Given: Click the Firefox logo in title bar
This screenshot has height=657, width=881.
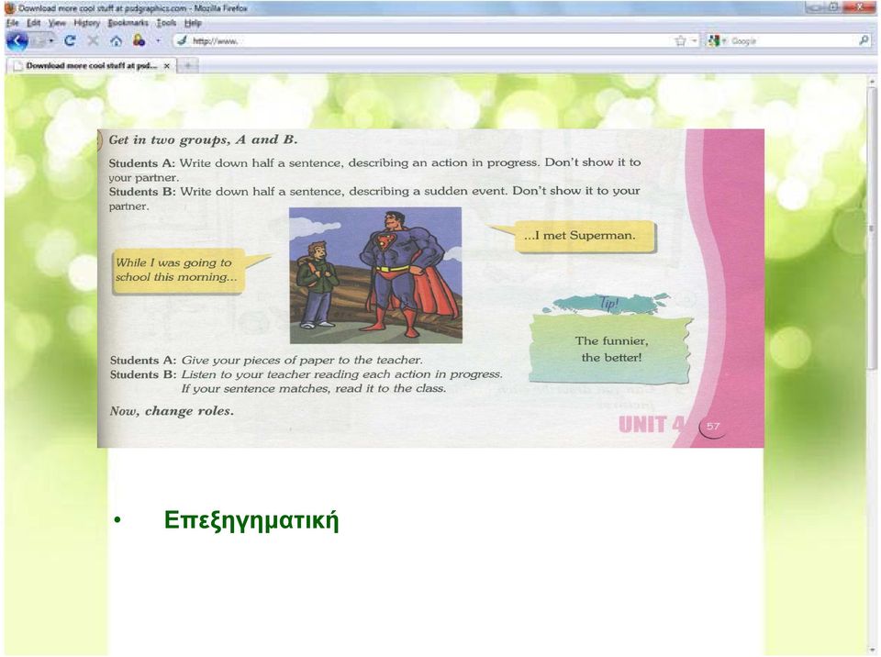Looking at the screenshot, I should (9, 8).
